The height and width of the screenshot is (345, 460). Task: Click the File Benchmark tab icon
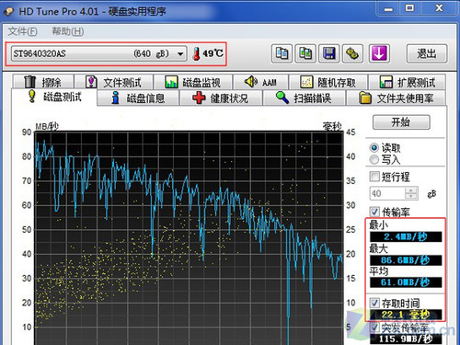91,82
